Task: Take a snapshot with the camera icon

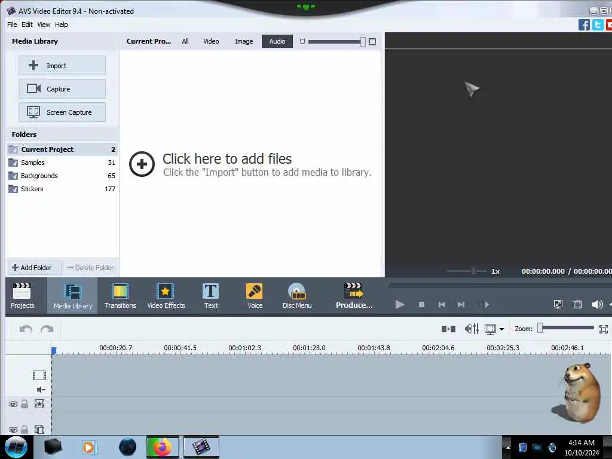Action: tap(578, 304)
